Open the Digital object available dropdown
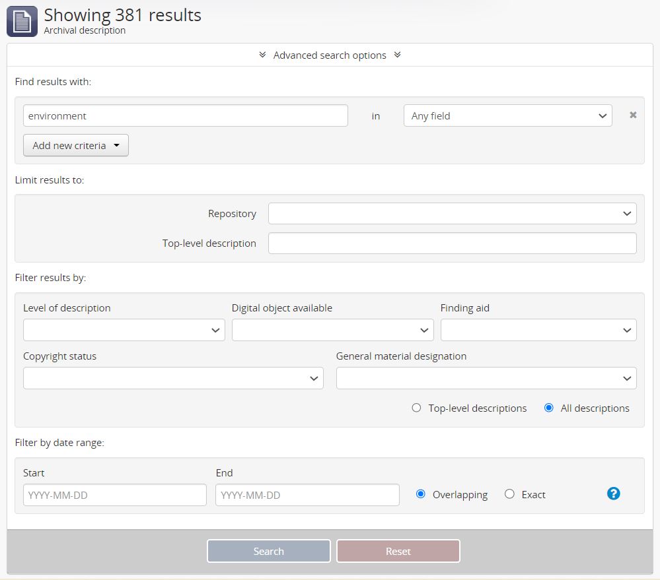The height and width of the screenshot is (580, 660). (x=332, y=330)
